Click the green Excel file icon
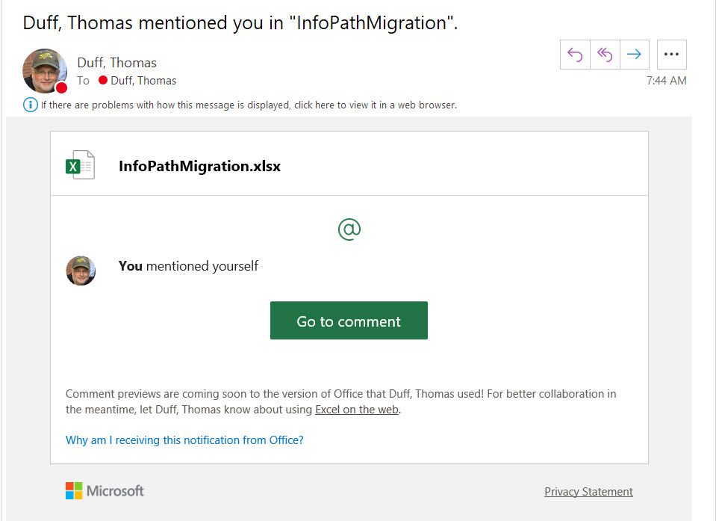Viewport: 716px width, 521px height. pos(80,165)
